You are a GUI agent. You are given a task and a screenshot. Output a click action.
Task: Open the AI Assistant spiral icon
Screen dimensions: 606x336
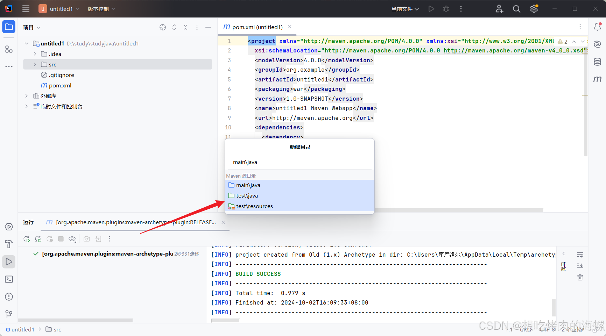click(598, 44)
